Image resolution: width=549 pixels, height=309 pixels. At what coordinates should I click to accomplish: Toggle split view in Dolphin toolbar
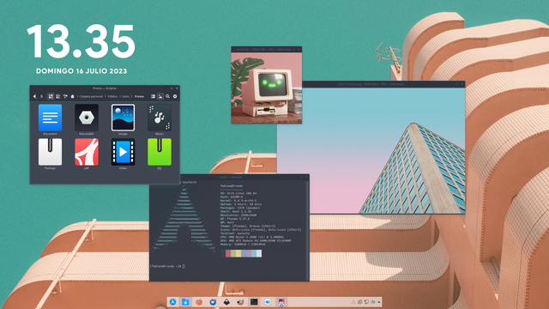pos(153,96)
